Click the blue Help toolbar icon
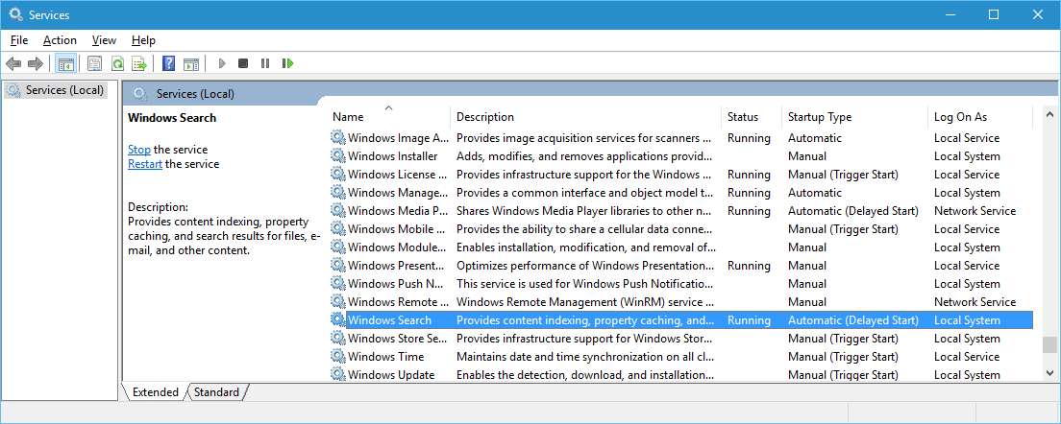Screen dimensions: 1061x424 pos(168,63)
